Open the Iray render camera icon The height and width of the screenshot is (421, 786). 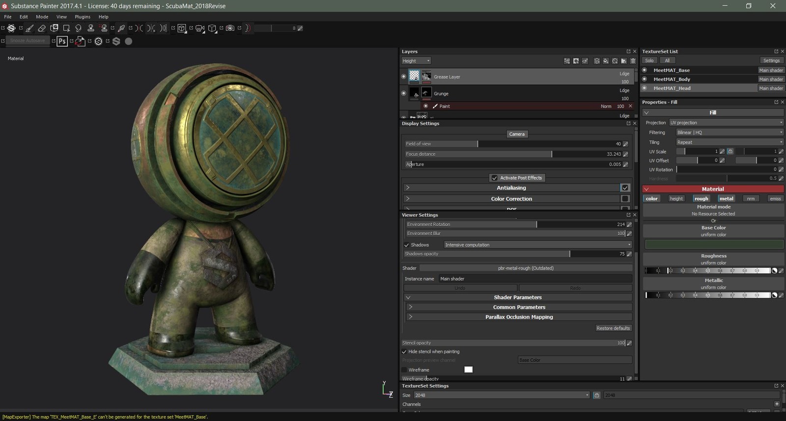230,28
